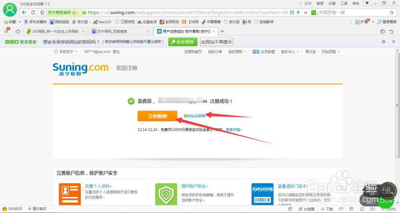Dismiss the password save bar
This screenshot has height=213, width=400.
coord(393,42)
